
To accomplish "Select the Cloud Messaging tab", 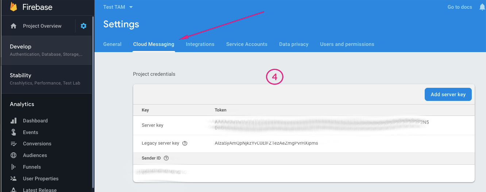I will click(x=154, y=44).
